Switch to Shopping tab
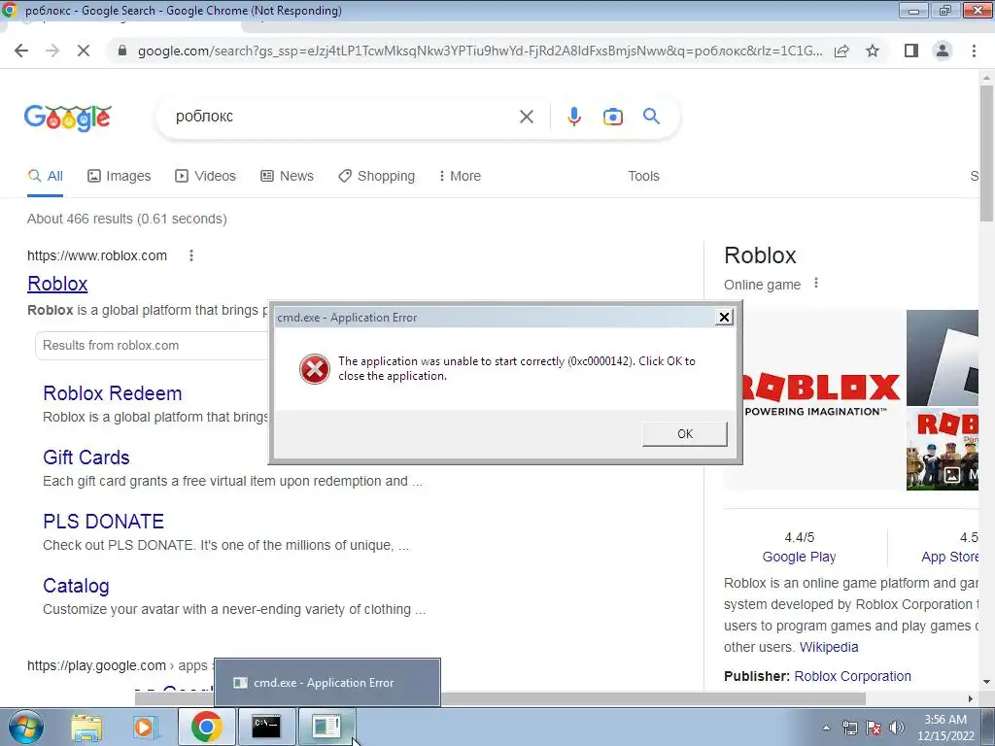Image resolution: width=995 pixels, height=746 pixels. pyautogui.click(x=376, y=176)
